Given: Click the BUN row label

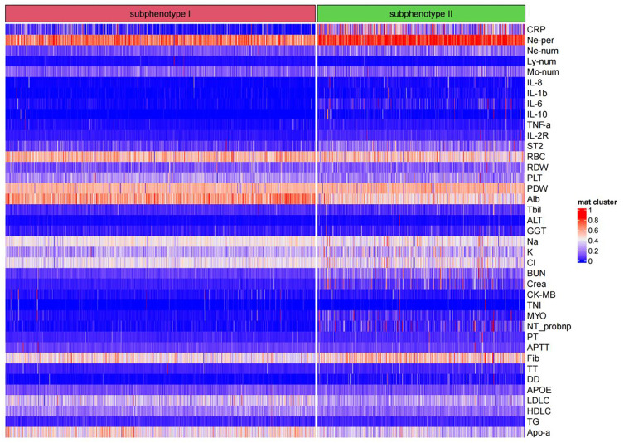Looking at the screenshot, I should pyautogui.click(x=536, y=273).
